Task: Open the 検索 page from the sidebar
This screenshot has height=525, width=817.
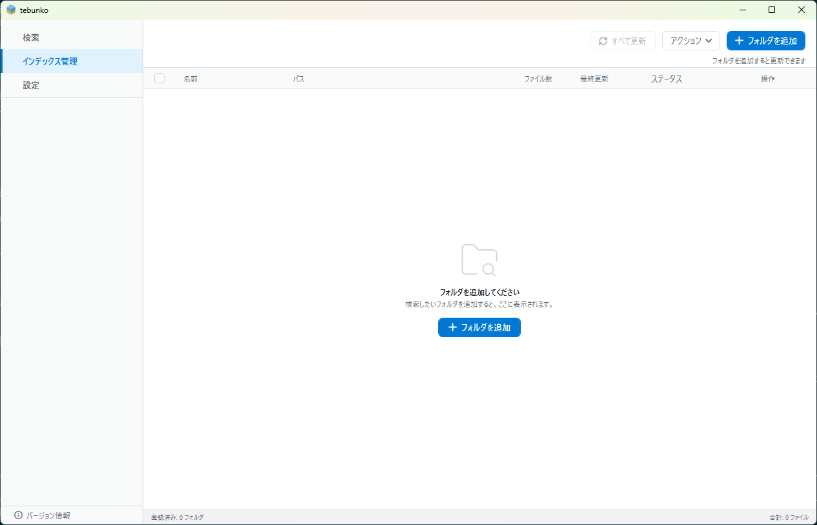Action: tap(72, 37)
